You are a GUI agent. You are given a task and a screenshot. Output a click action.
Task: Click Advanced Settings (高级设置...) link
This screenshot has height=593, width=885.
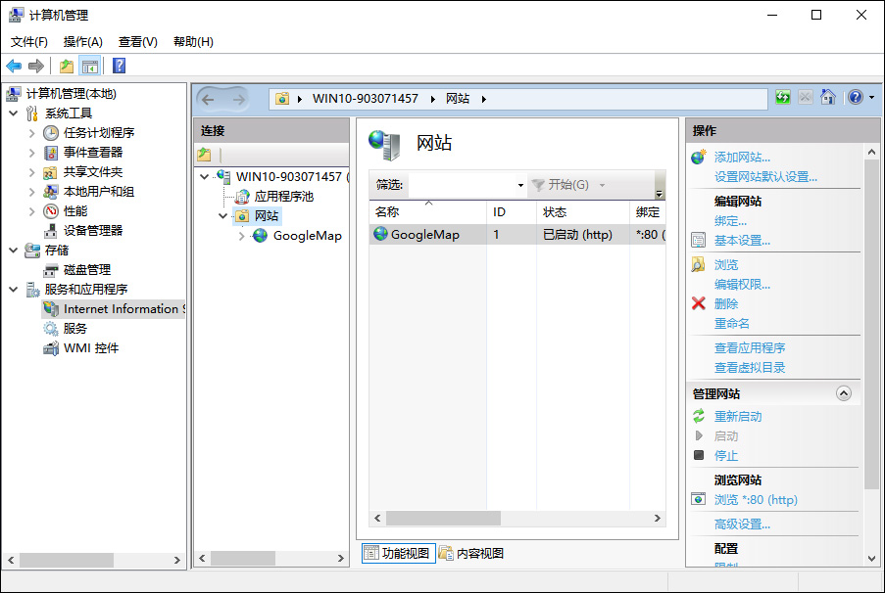(742, 525)
